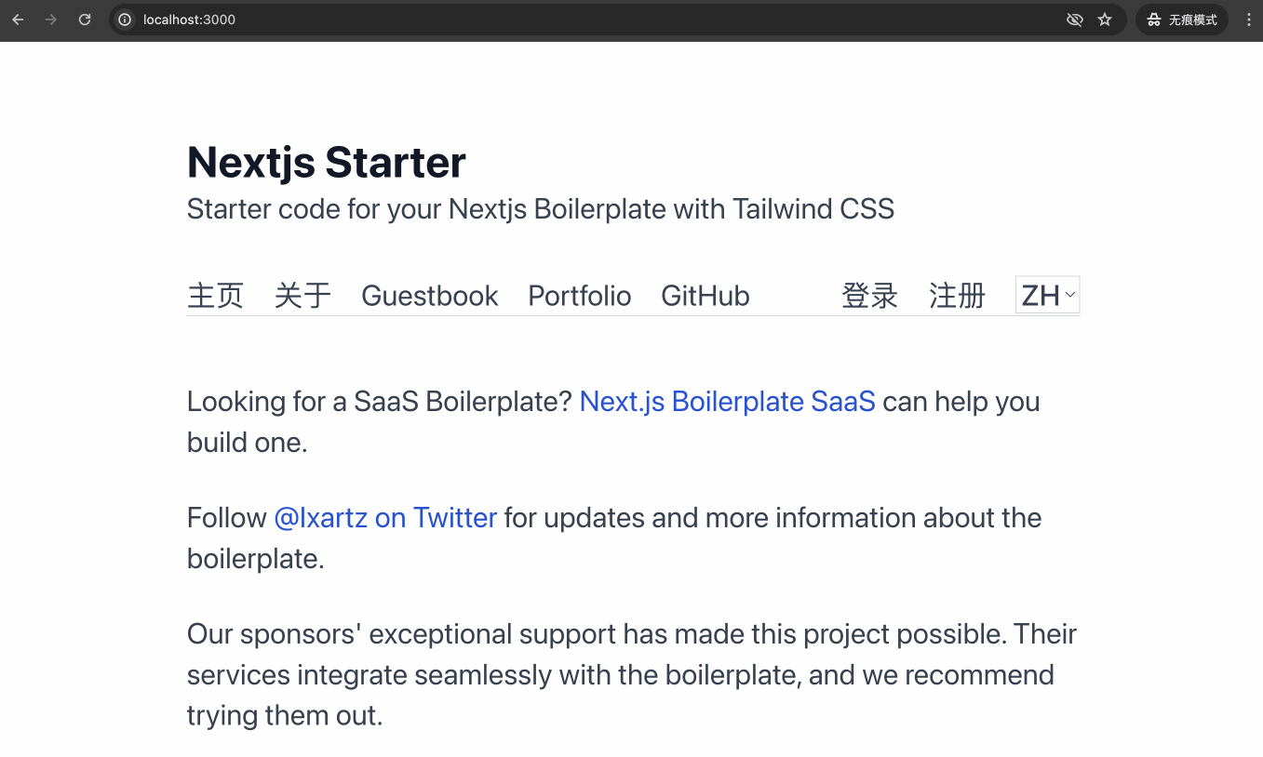Image resolution: width=1263 pixels, height=757 pixels.
Task: Expand the ZH language dropdown
Action: point(1048,296)
